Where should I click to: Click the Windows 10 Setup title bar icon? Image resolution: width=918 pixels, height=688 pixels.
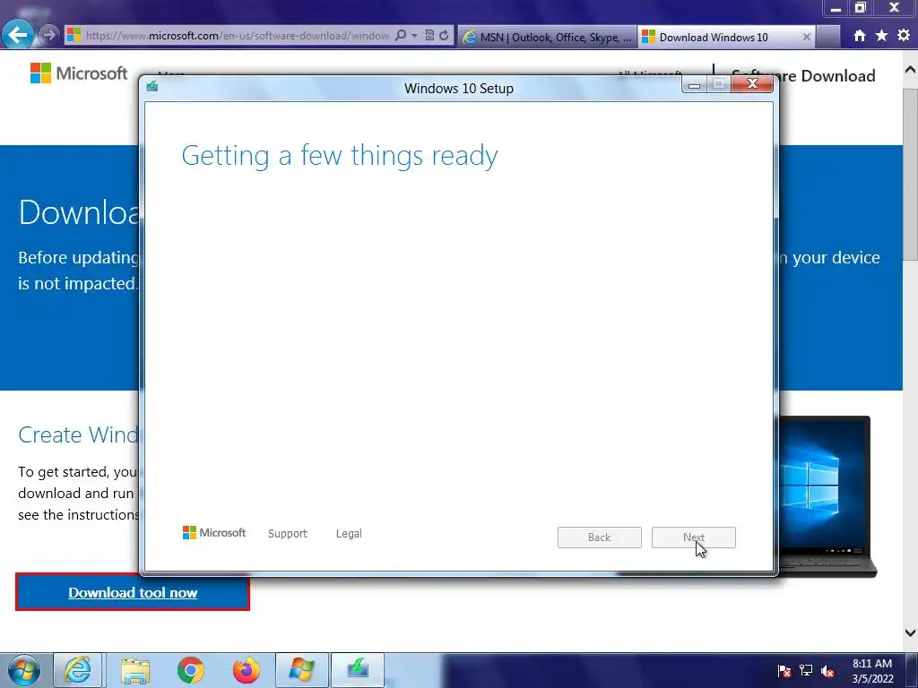click(152, 87)
